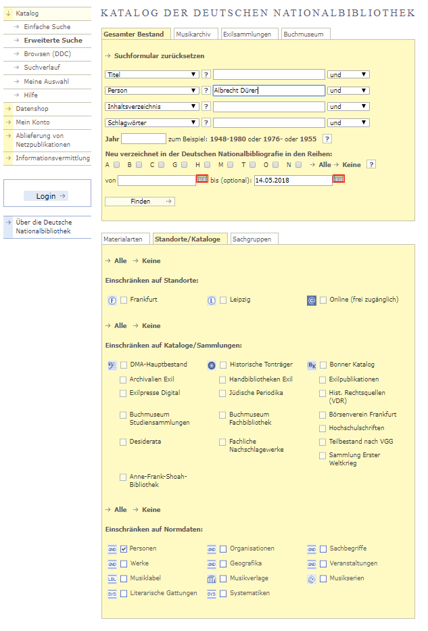Click the help icon next to Schlagwörter row

click(x=206, y=122)
